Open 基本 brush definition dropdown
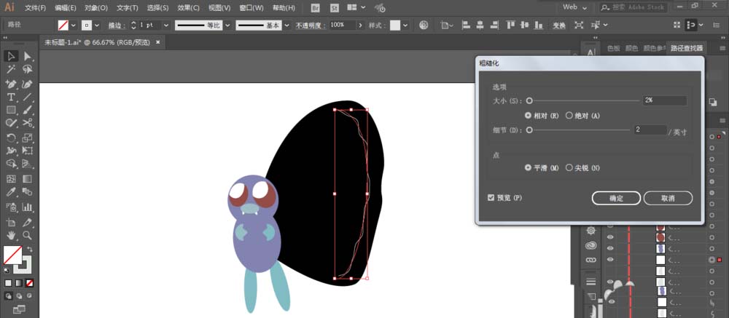The image size is (729, 318). click(x=286, y=25)
